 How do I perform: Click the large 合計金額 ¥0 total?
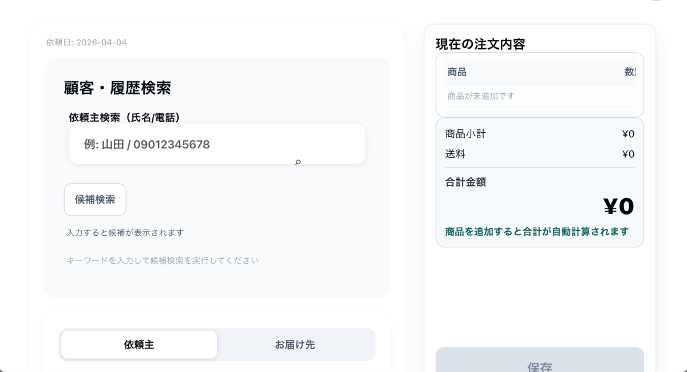click(618, 207)
